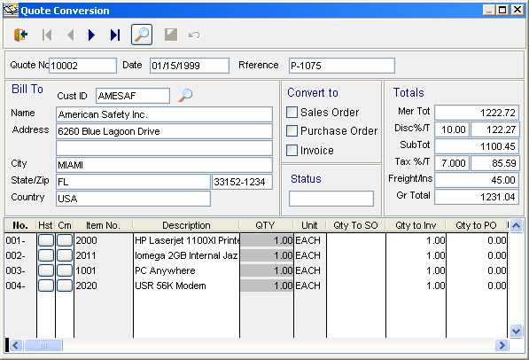Go to previous record arrow

click(70, 35)
